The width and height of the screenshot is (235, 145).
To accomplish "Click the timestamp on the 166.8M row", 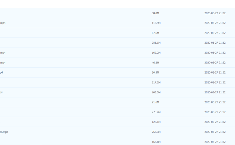I will [215, 142].
